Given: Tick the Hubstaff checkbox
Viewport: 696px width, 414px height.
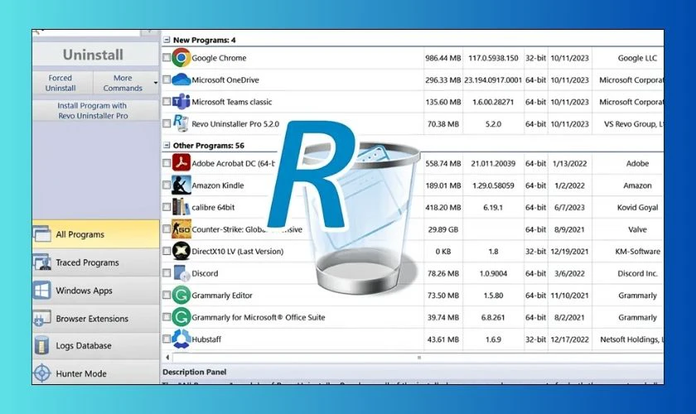Looking at the screenshot, I should point(167,339).
